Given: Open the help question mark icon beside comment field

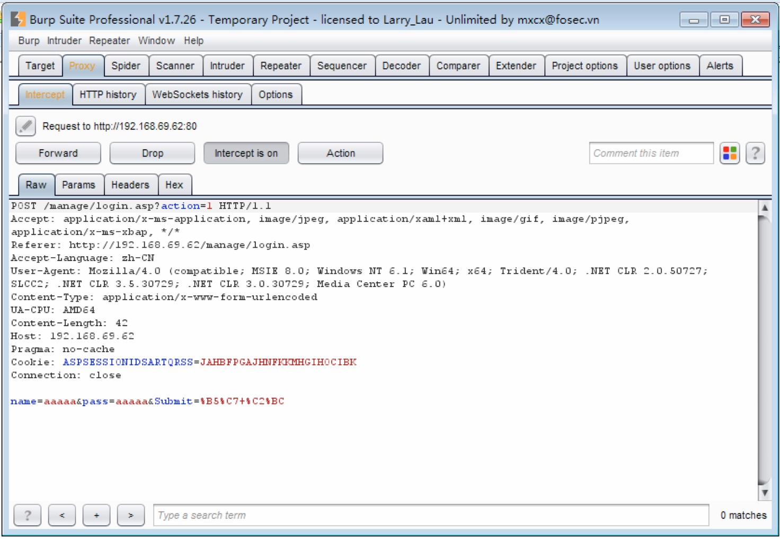Looking at the screenshot, I should click(x=755, y=153).
